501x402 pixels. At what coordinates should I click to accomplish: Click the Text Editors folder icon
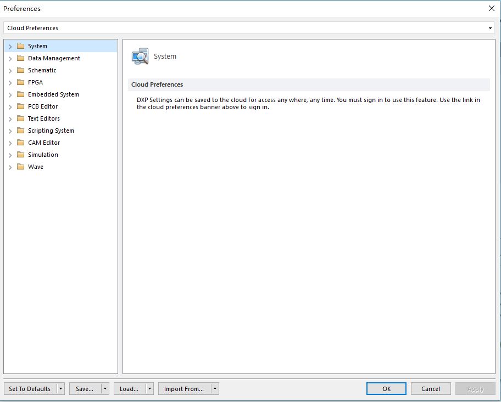click(x=21, y=118)
